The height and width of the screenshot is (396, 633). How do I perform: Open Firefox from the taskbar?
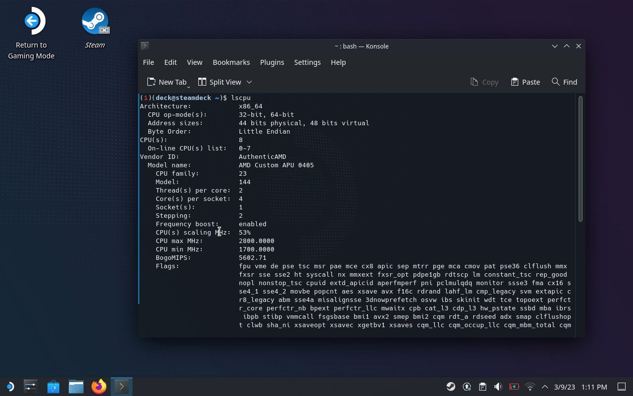pos(98,387)
